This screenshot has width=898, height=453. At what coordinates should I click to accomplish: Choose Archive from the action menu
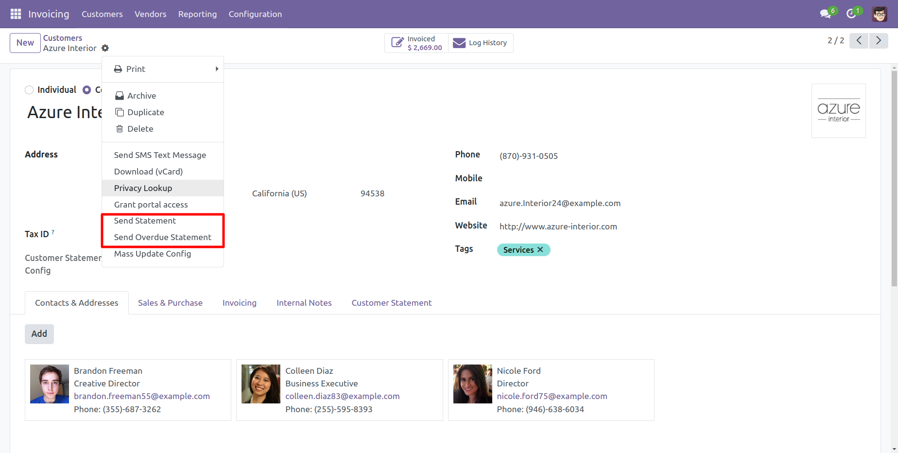point(163,96)
